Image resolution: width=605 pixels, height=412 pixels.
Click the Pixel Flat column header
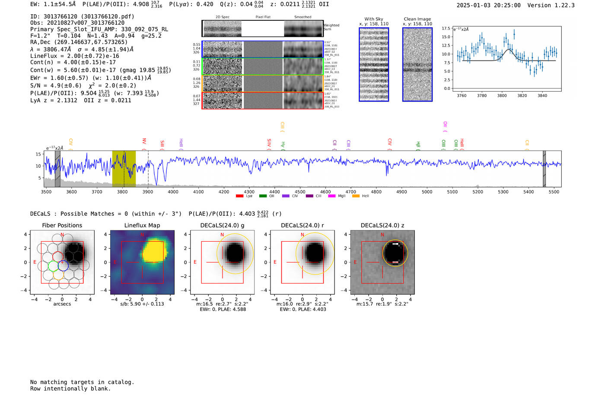coord(263,17)
